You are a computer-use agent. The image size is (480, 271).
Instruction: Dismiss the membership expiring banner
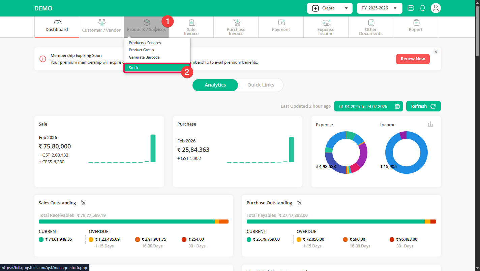tap(436, 52)
